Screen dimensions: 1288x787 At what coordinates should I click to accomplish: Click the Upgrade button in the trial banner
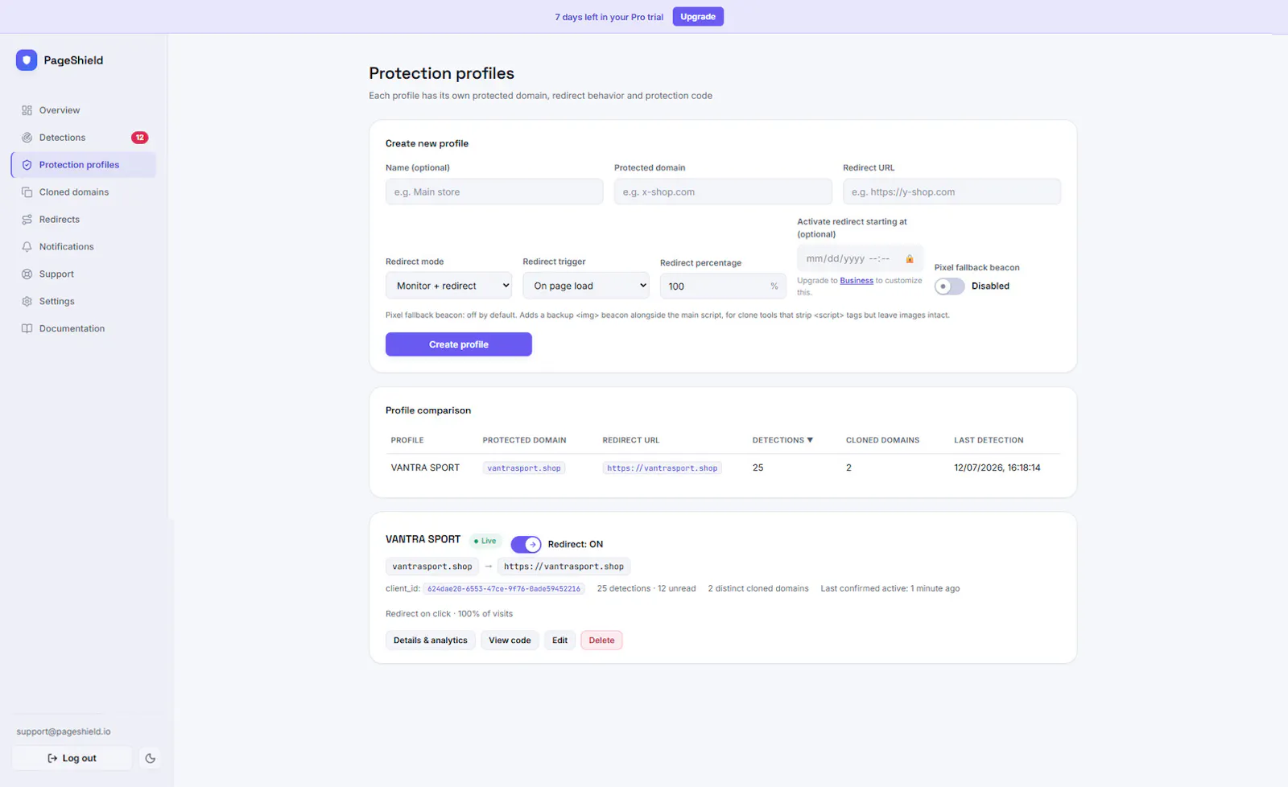click(698, 17)
